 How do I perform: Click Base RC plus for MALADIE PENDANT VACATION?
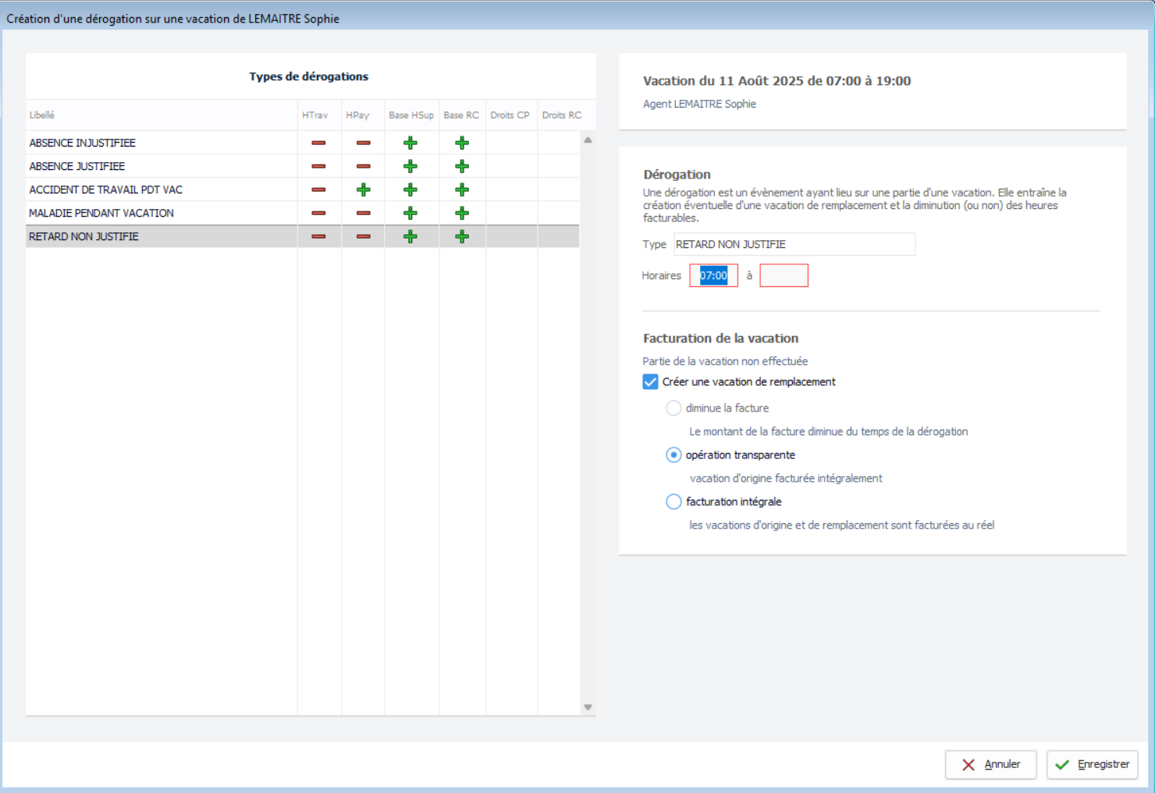(462, 213)
